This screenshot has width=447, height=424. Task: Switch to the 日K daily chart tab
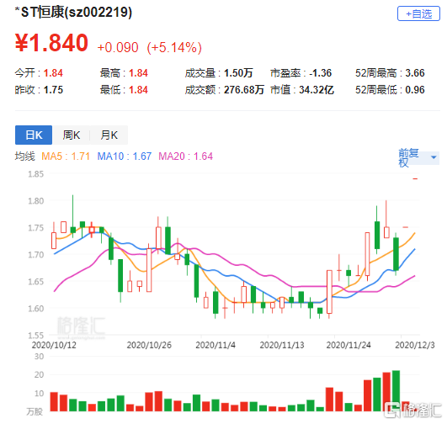pos(34,135)
